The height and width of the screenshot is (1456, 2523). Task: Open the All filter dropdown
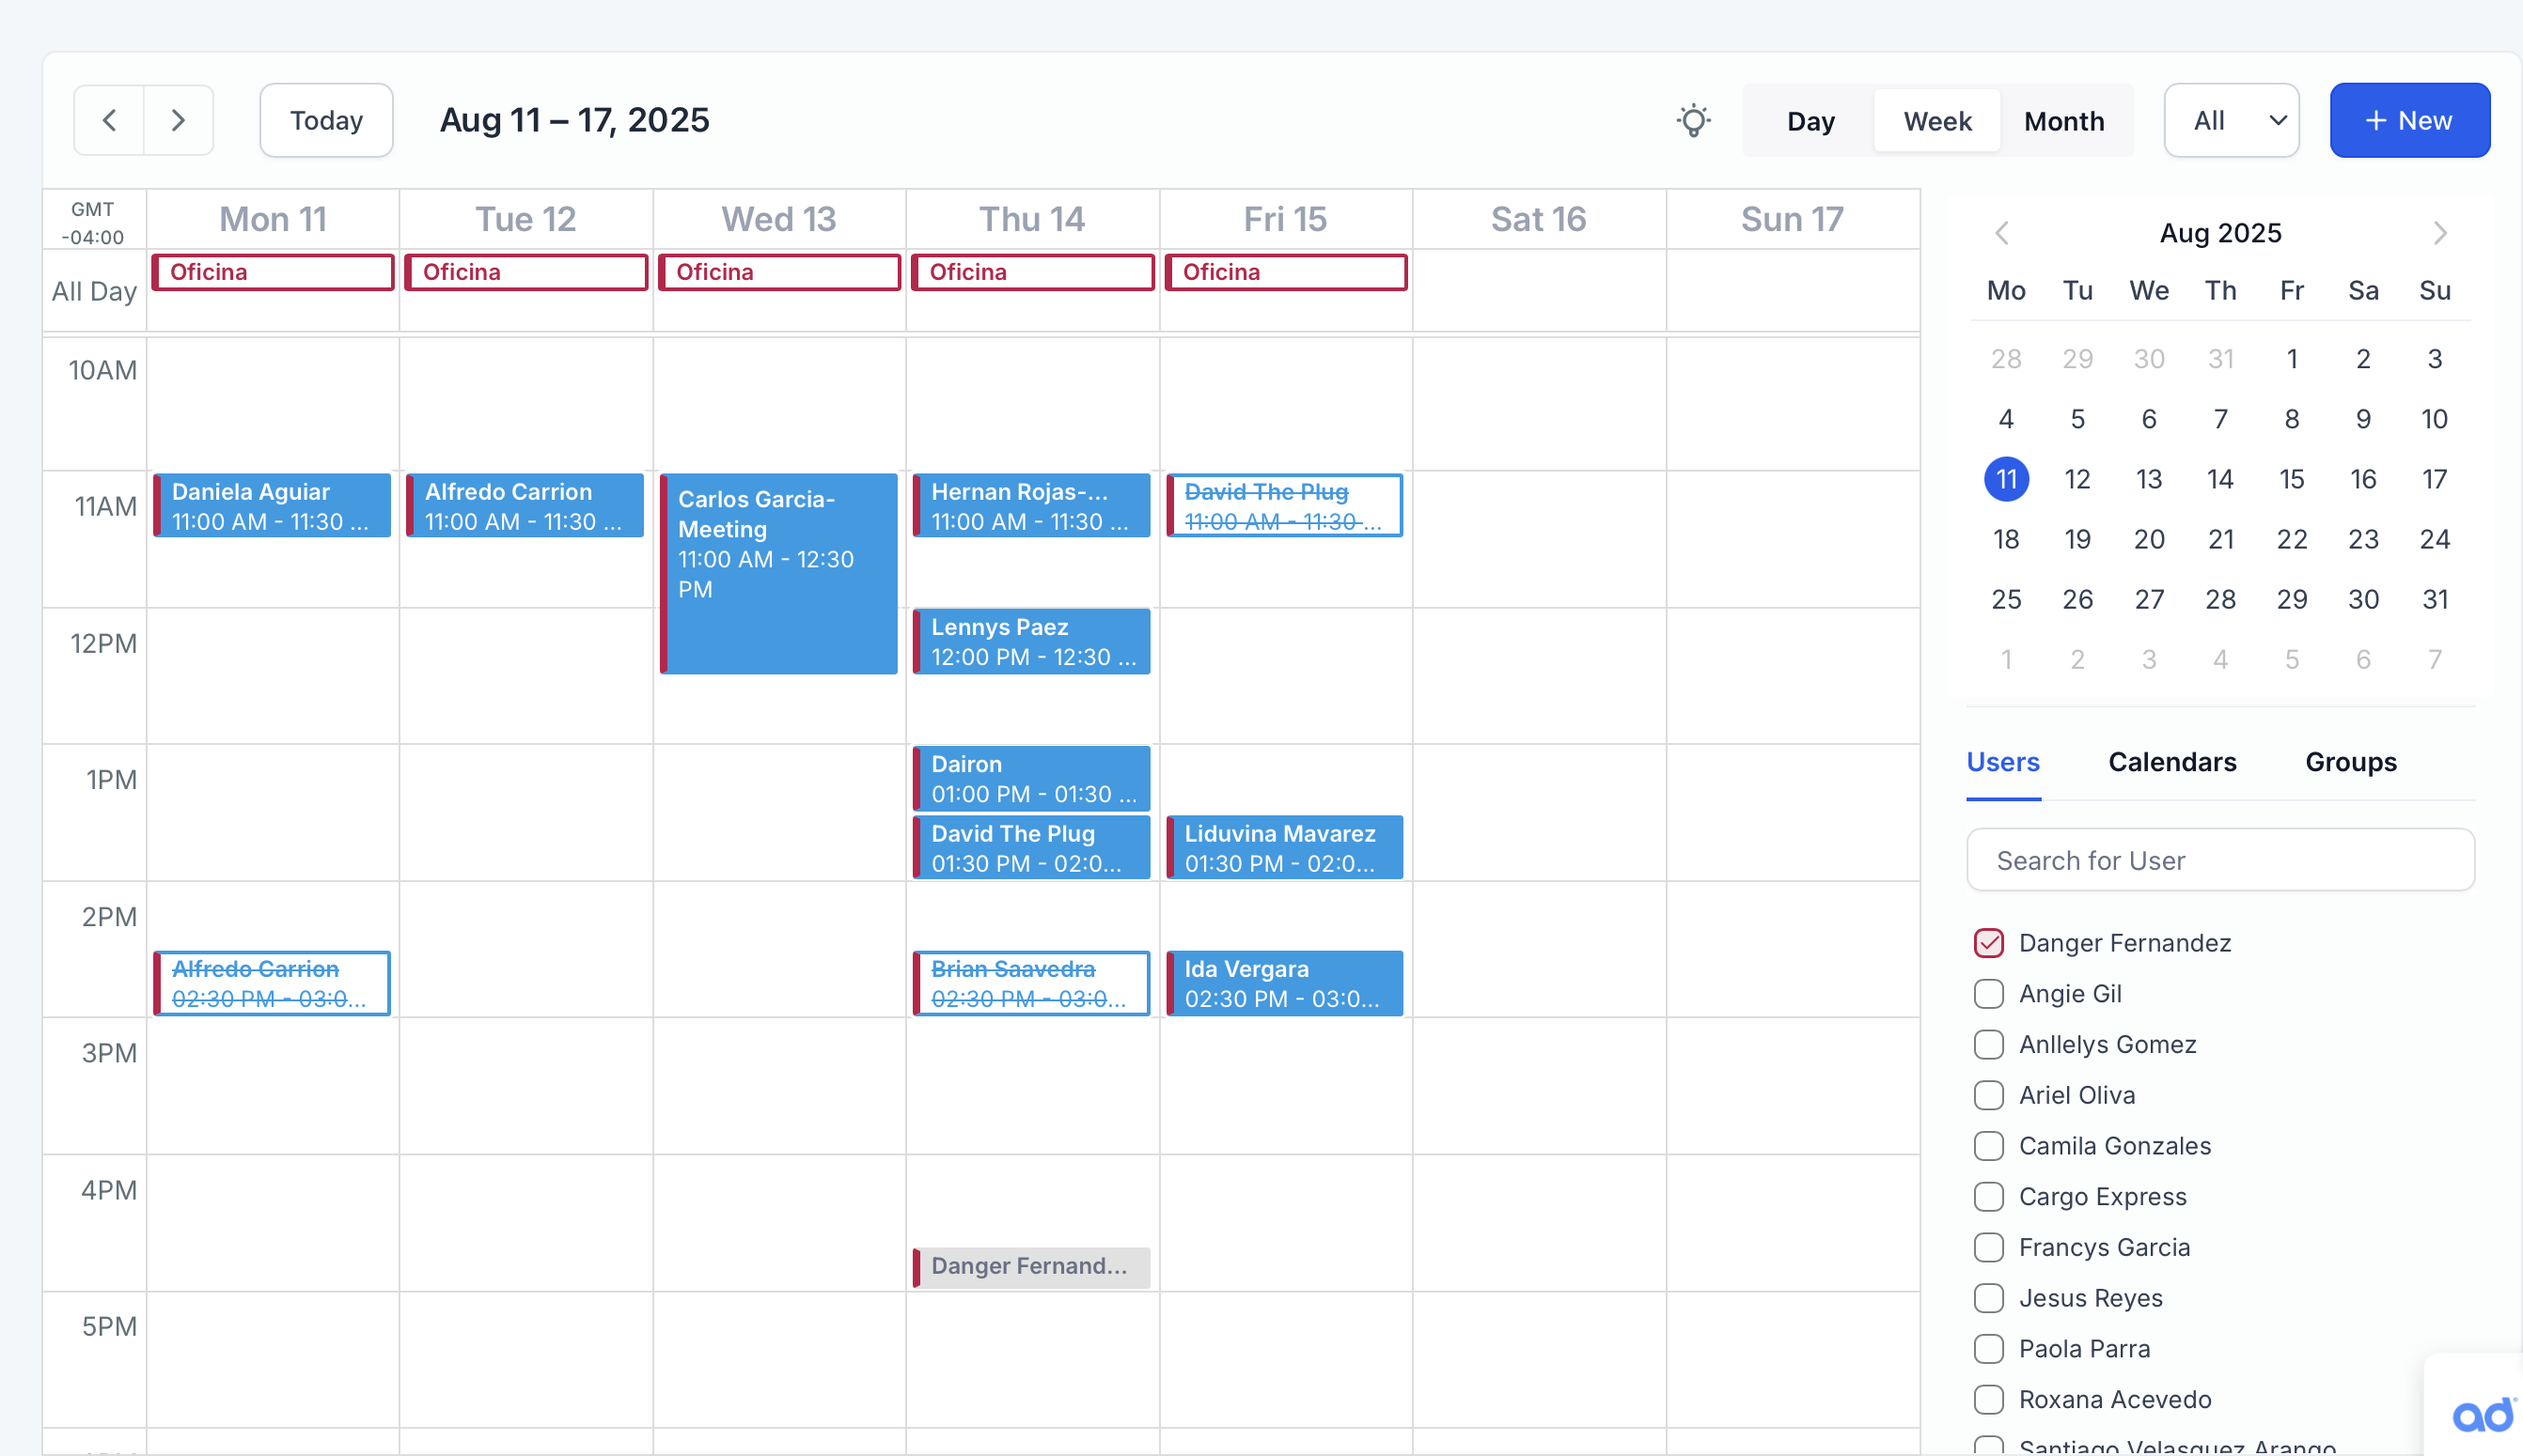click(x=2231, y=120)
